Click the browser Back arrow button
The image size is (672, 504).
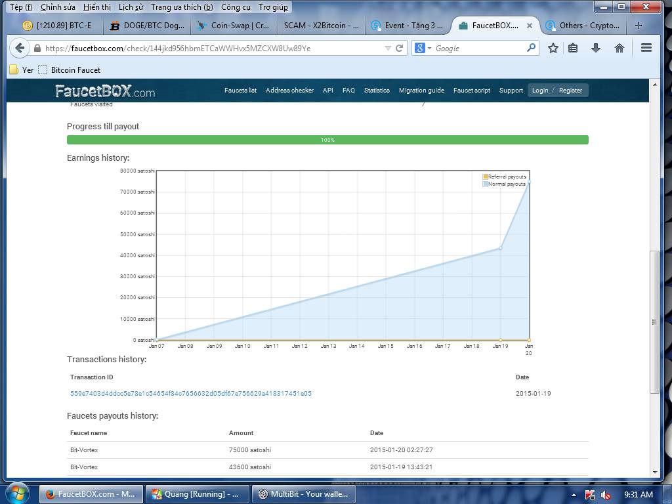click(x=20, y=48)
